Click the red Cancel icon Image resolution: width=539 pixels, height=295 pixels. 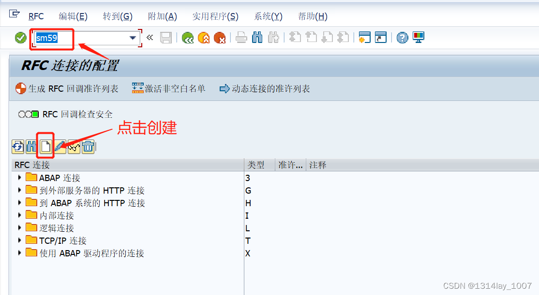(220, 38)
